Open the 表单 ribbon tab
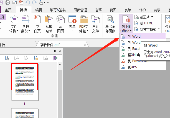 [128, 10]
